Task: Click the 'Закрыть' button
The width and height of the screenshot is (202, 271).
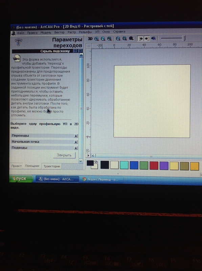Action: tap(64, 155)
